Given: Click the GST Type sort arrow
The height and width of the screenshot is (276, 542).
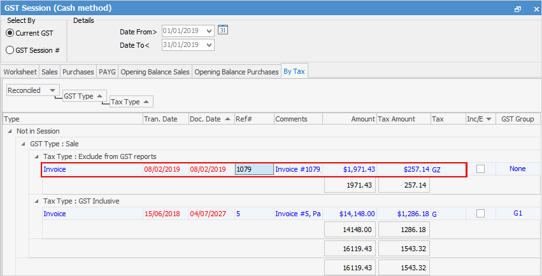Looking at the screenshot, I should (x=99, y=96).
